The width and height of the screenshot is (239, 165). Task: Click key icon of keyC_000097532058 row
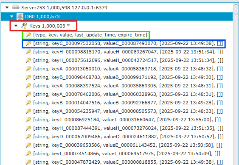(28, 43)
